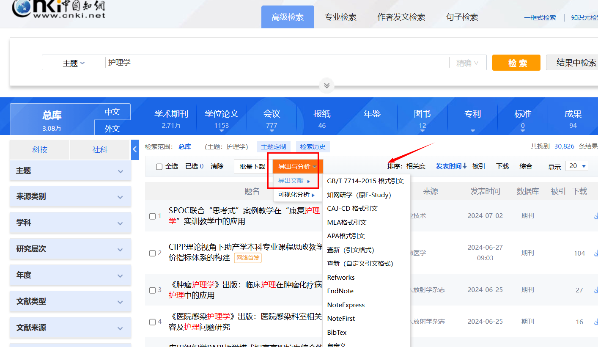Tick checkbox for result 3

pyautogui.click(x=153, y=290)
